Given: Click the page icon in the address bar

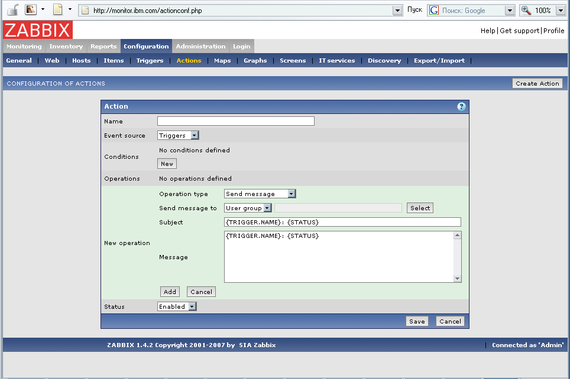Looking at the screenshot, I should coord(85,11).
